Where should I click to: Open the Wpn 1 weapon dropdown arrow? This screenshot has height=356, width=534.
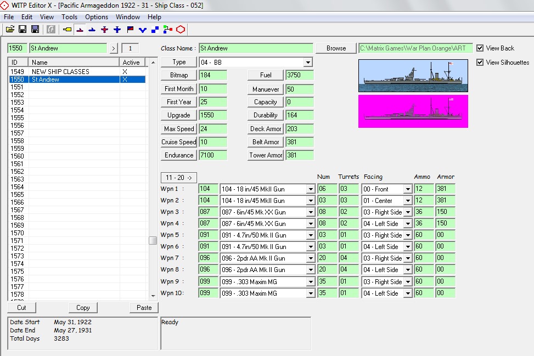311,189
